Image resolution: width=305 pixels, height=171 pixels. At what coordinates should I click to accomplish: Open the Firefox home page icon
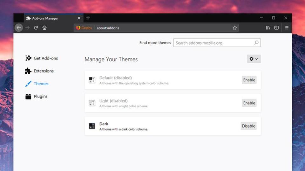click(44, 28)
